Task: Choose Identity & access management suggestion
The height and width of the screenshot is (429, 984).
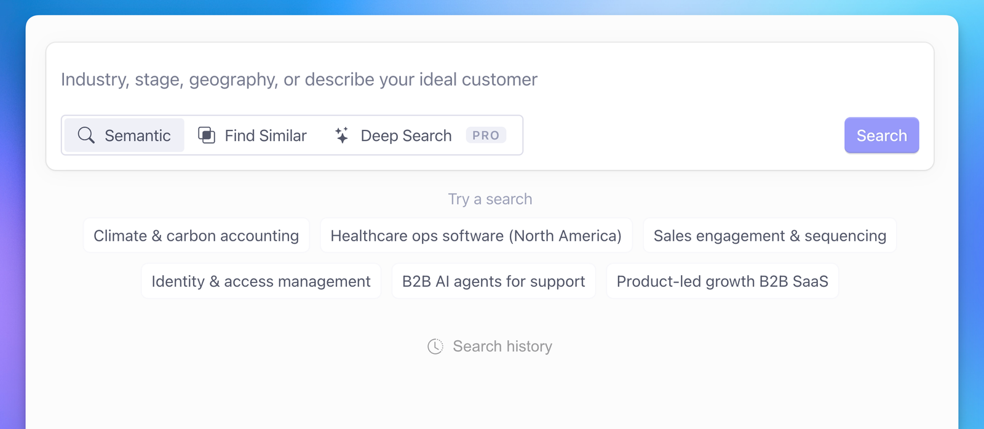Action: click(261, 281)
